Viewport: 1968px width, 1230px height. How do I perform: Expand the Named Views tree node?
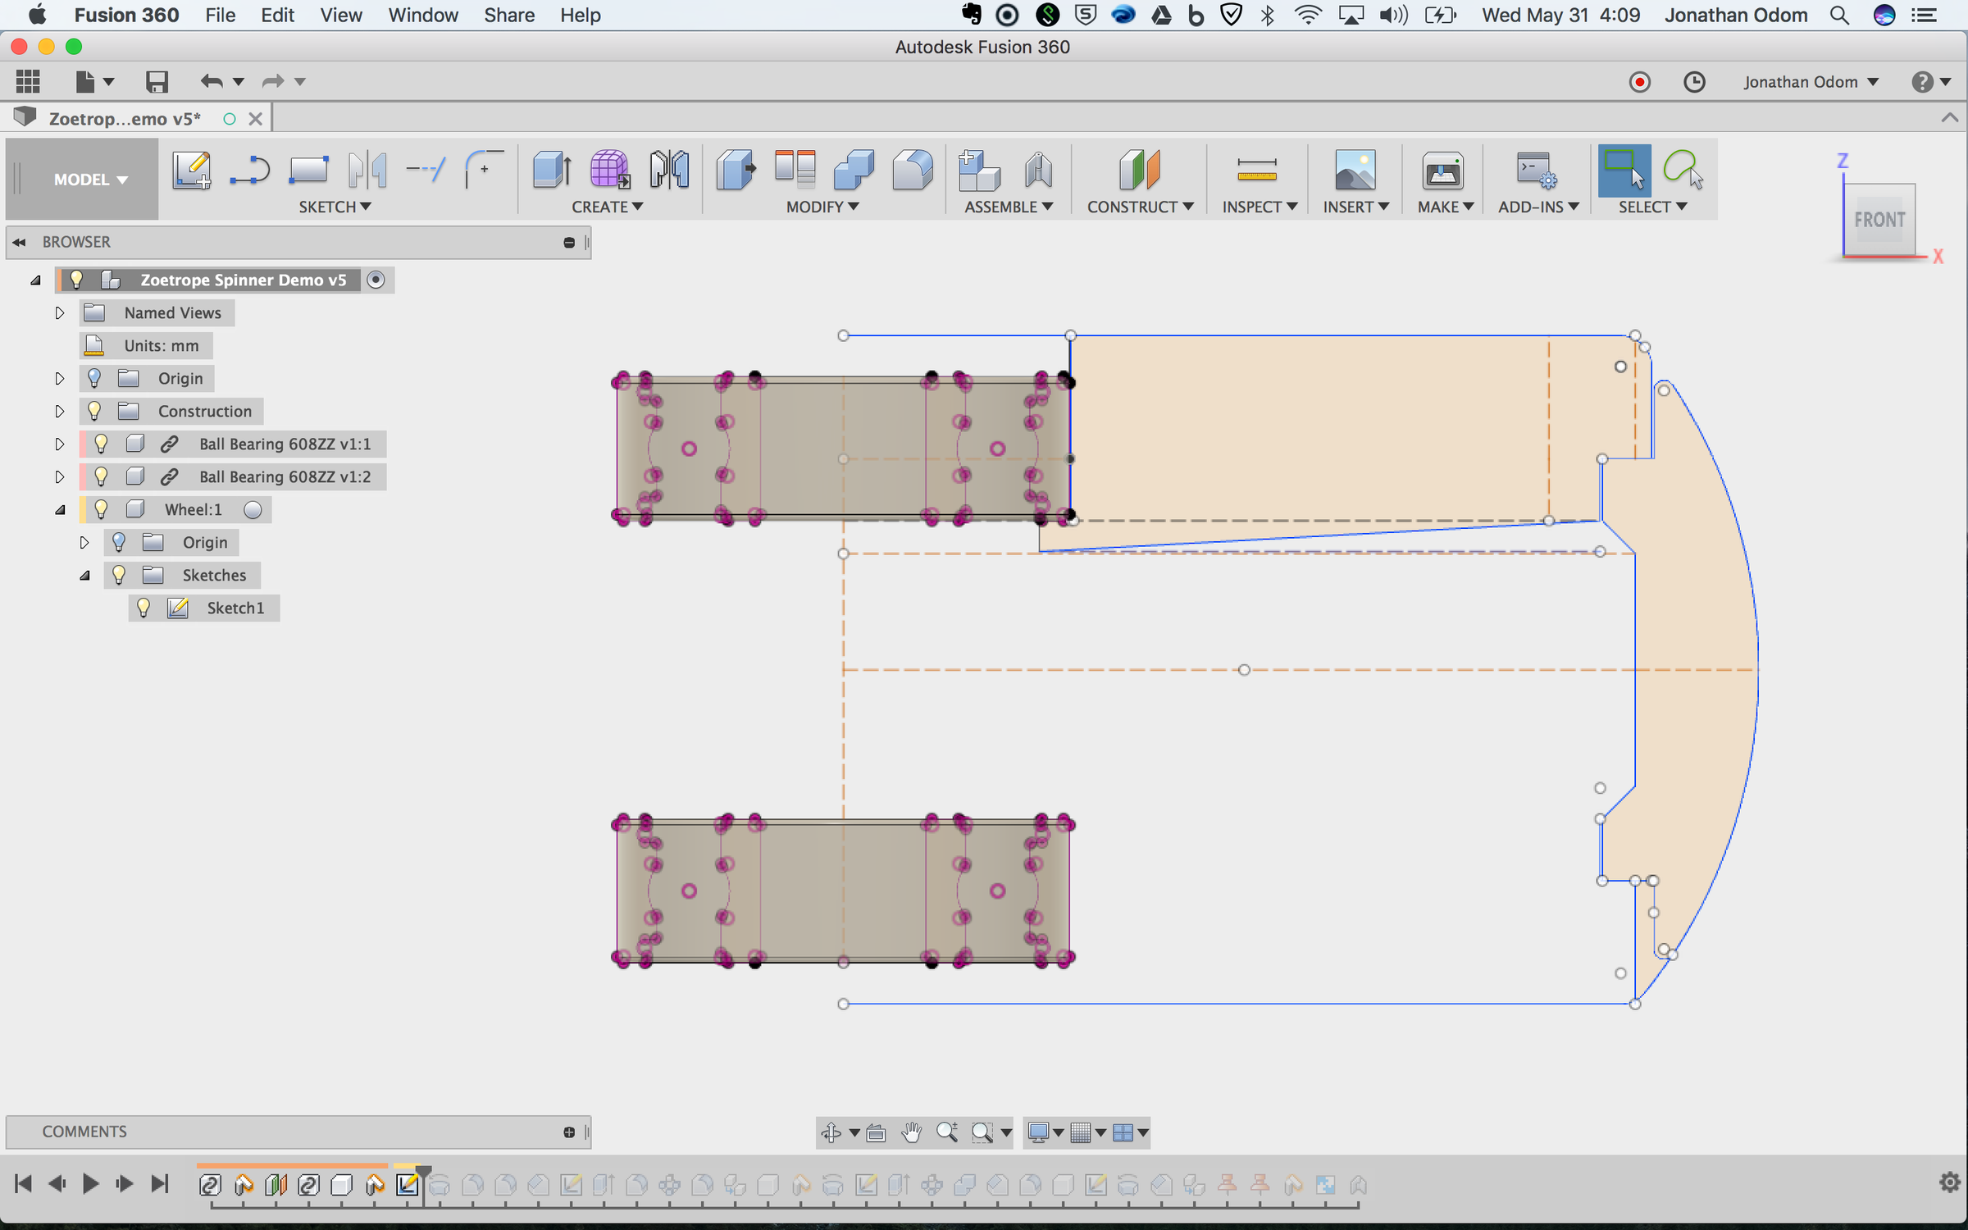tap(59, 312)
